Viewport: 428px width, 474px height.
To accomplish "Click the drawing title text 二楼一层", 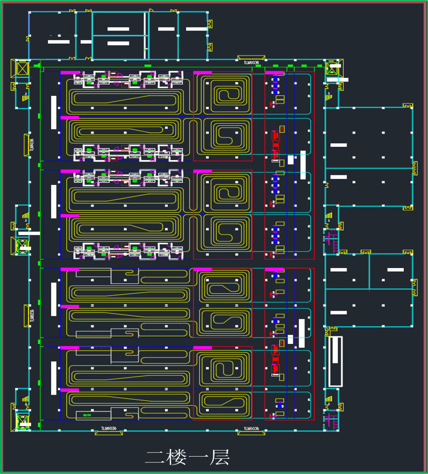I will click(187, 457).
